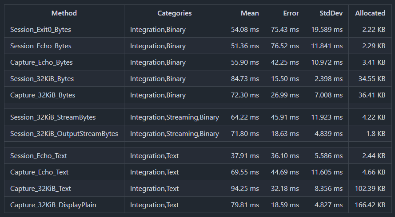Screen dimensions: 395x217
Task: Click the 42.25 ms error value
Action: click(285, 62)
